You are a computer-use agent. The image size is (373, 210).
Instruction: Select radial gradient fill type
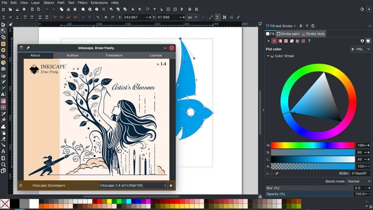pyautogui.click(x=286, y=41)
